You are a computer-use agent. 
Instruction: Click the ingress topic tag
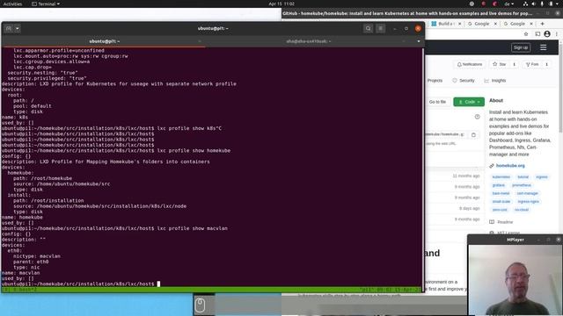pyautogui.click(x=542, y=177)
